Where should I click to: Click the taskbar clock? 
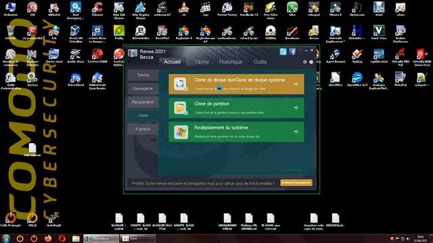click(x=421, y=238)
